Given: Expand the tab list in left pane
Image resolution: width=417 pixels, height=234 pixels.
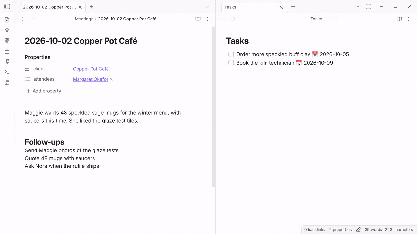Looking at the screenshot, I should click(x=208, y=6).
